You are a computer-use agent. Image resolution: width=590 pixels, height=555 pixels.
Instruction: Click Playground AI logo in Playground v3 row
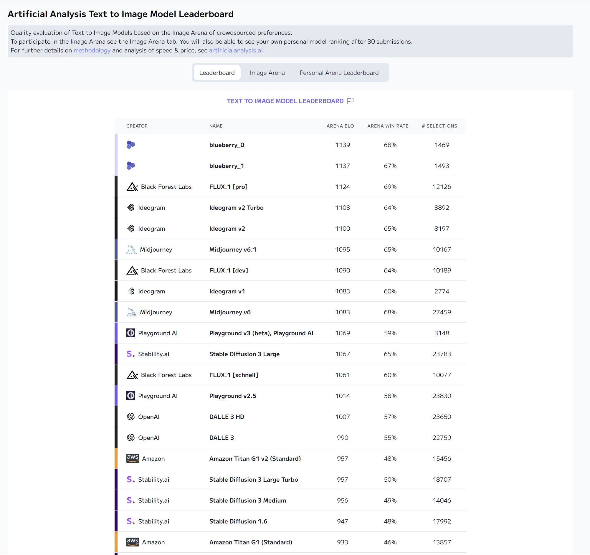pos(131,333)
